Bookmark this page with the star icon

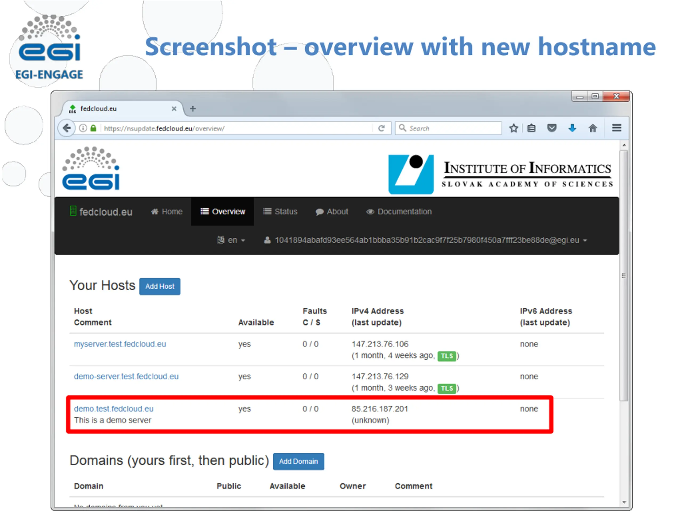513,128
